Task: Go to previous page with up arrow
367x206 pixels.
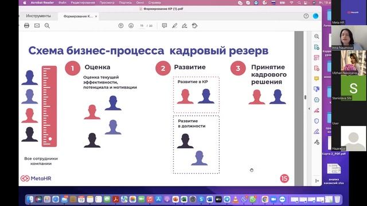Action: pos(121,26)
